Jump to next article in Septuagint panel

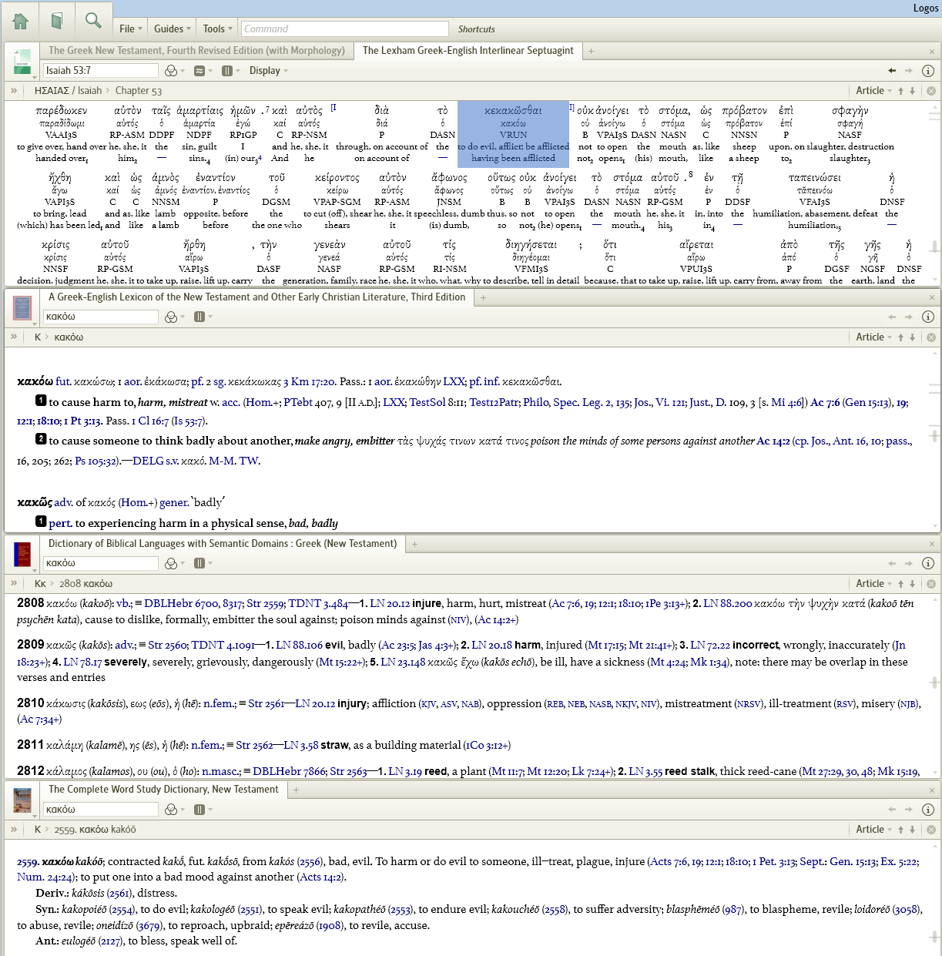913,91
